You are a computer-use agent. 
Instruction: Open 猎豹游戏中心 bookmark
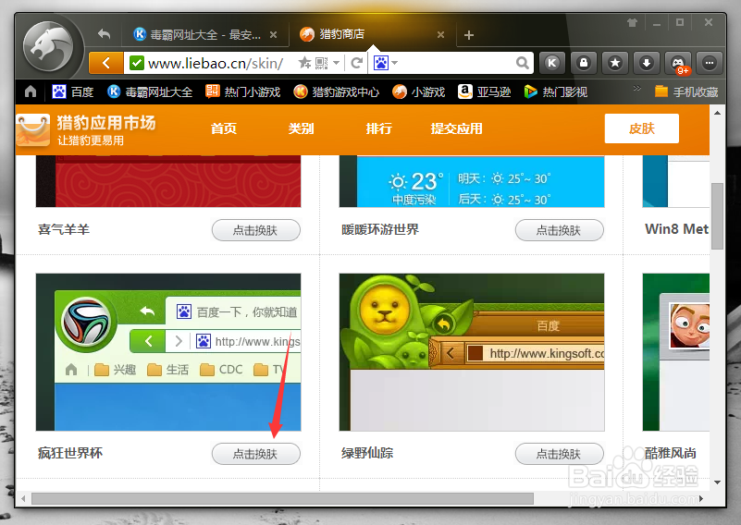click(x=336, y=92)
